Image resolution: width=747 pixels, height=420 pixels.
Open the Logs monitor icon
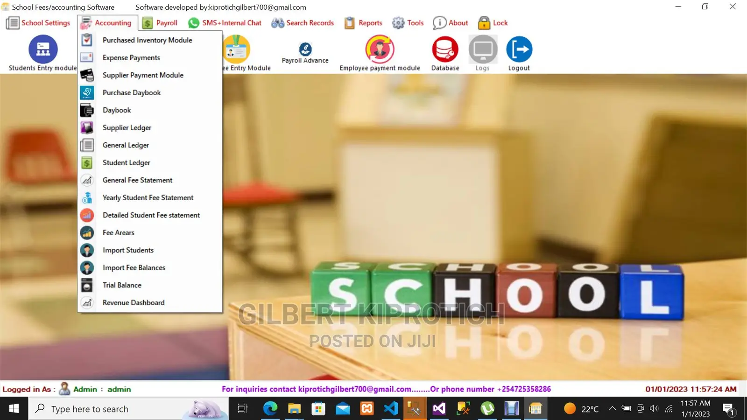pos(483,49)
